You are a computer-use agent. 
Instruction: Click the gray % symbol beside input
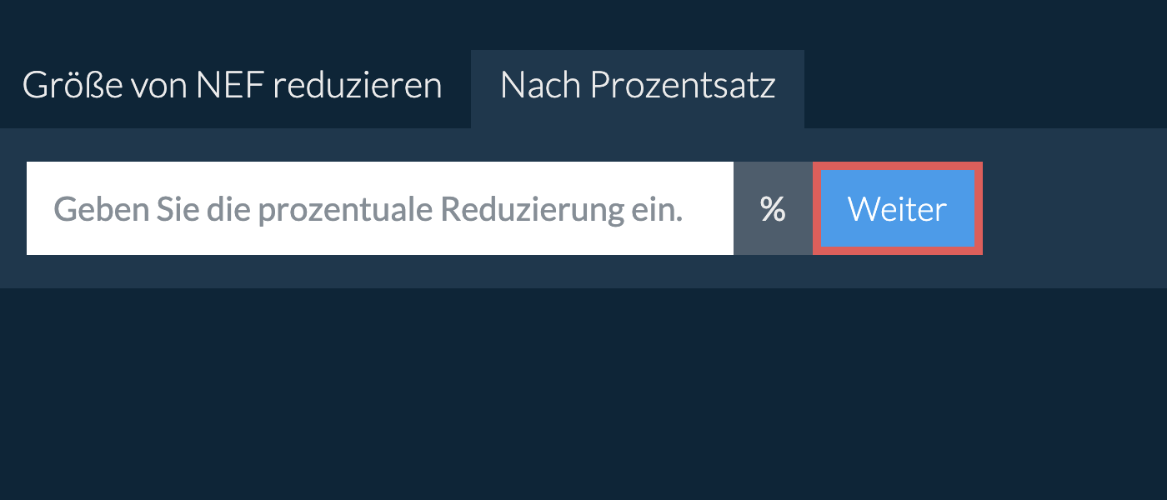tap(773, 208)
